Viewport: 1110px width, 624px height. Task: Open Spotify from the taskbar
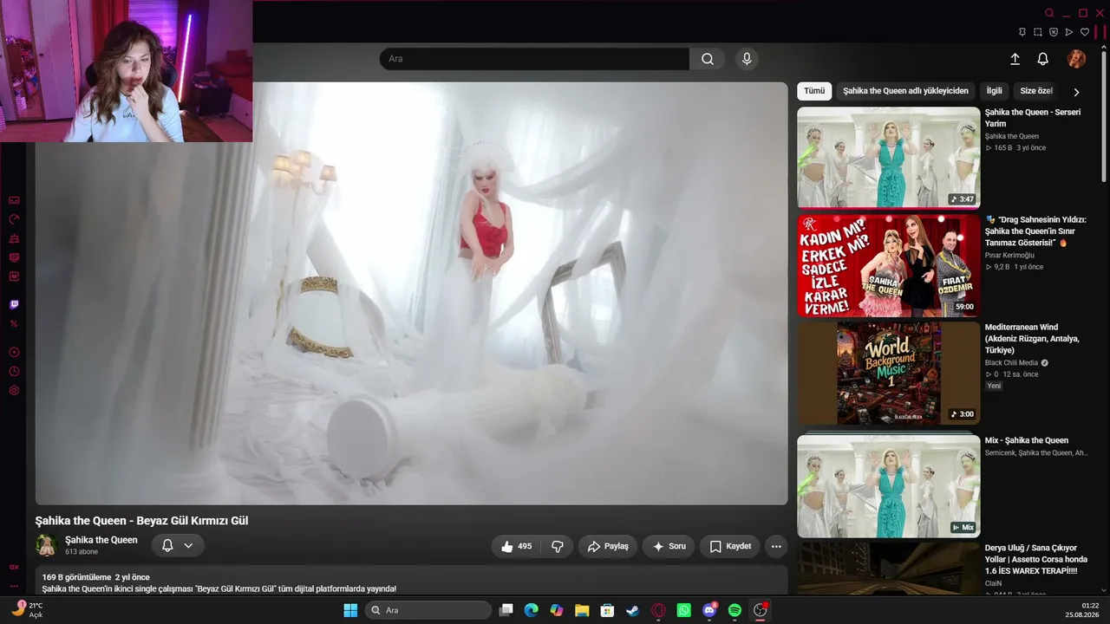pyautogui.click(x=735, y=610)
